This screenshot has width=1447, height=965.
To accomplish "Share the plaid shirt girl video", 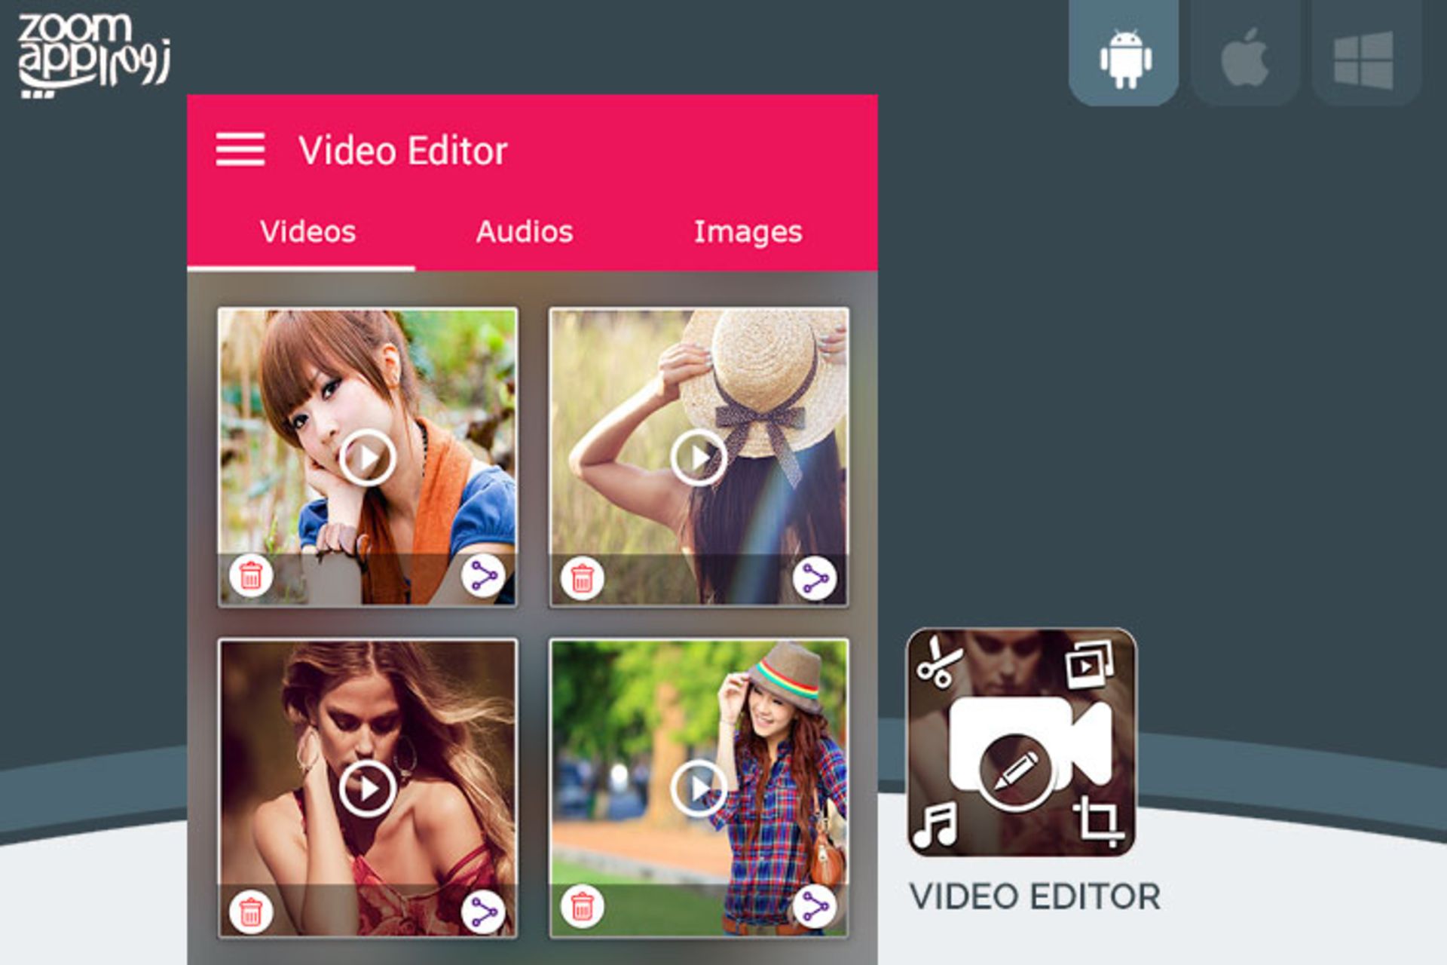I will (x=815, y=906).
